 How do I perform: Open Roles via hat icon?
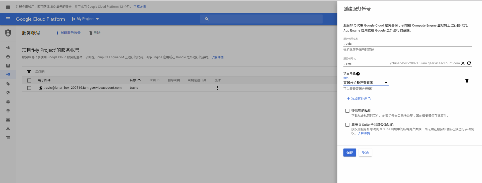click(8, 129)
